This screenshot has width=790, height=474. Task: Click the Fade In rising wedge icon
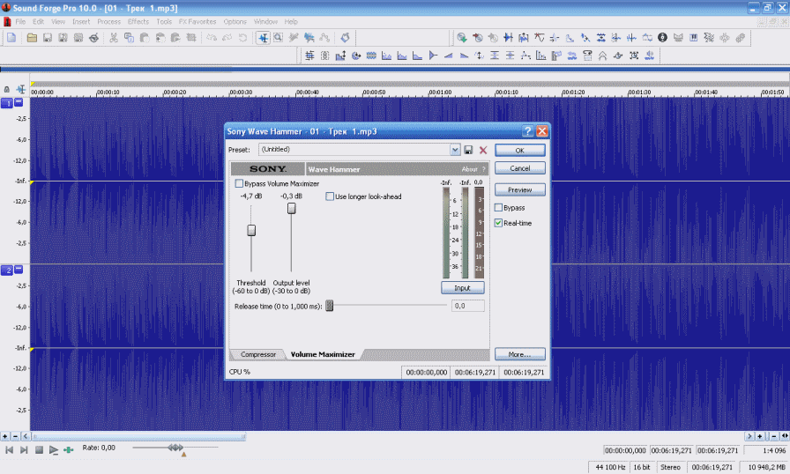pyautogui.click(x=449, y=56)
